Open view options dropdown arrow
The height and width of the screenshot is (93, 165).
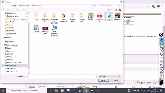[112, 10]
